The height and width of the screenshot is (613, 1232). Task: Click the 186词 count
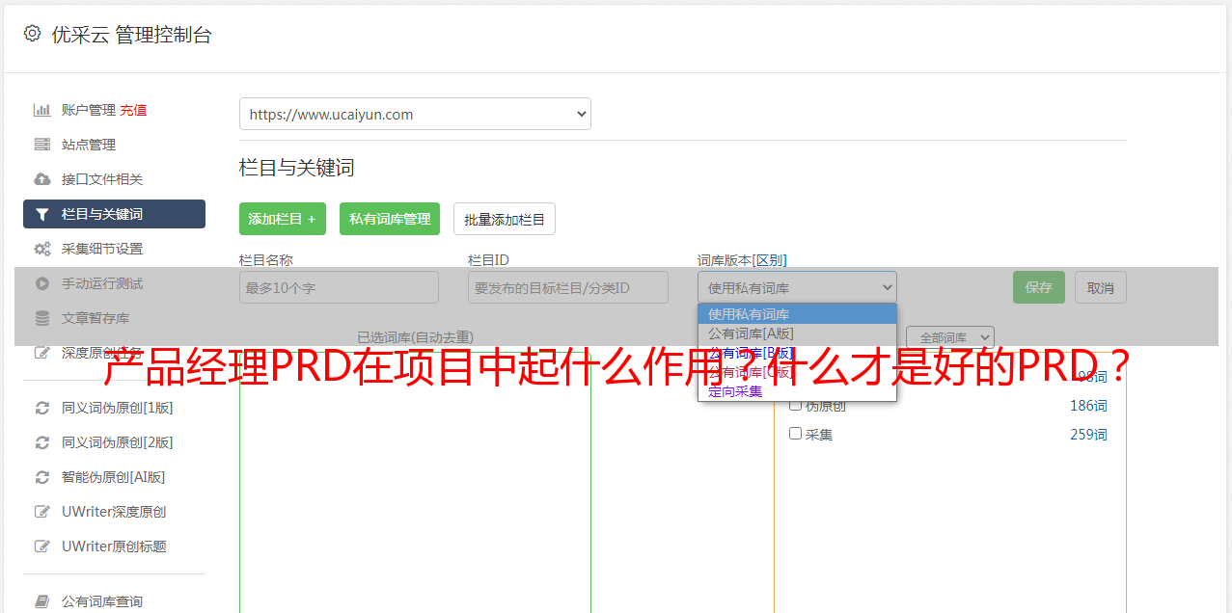coord(1088,406)
